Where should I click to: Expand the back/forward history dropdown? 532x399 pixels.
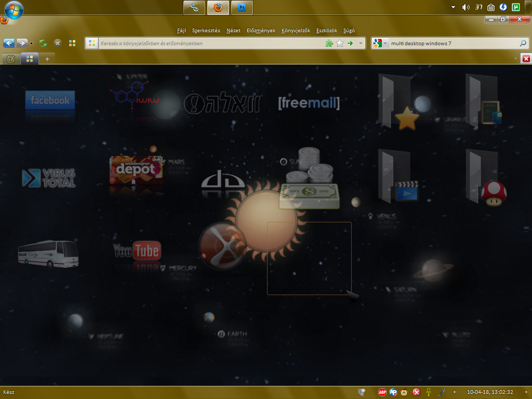32,44
